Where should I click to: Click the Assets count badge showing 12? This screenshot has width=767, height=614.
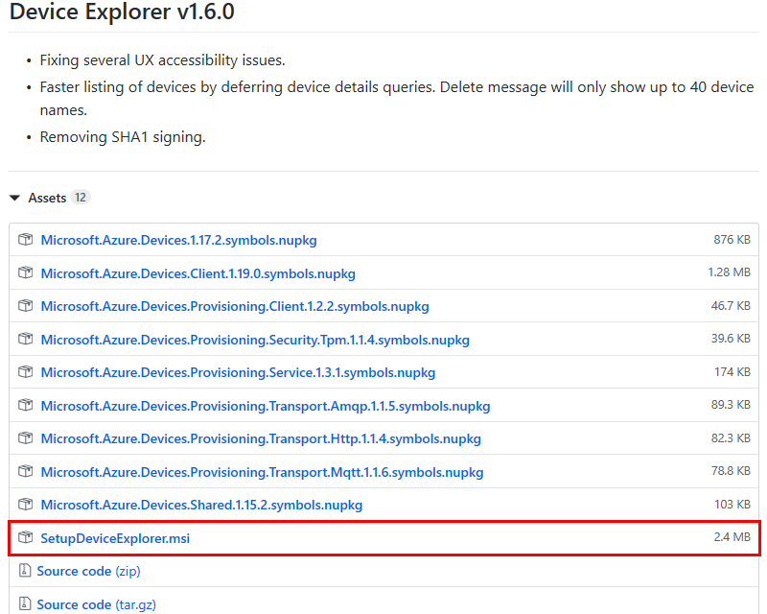pos(81,198)
